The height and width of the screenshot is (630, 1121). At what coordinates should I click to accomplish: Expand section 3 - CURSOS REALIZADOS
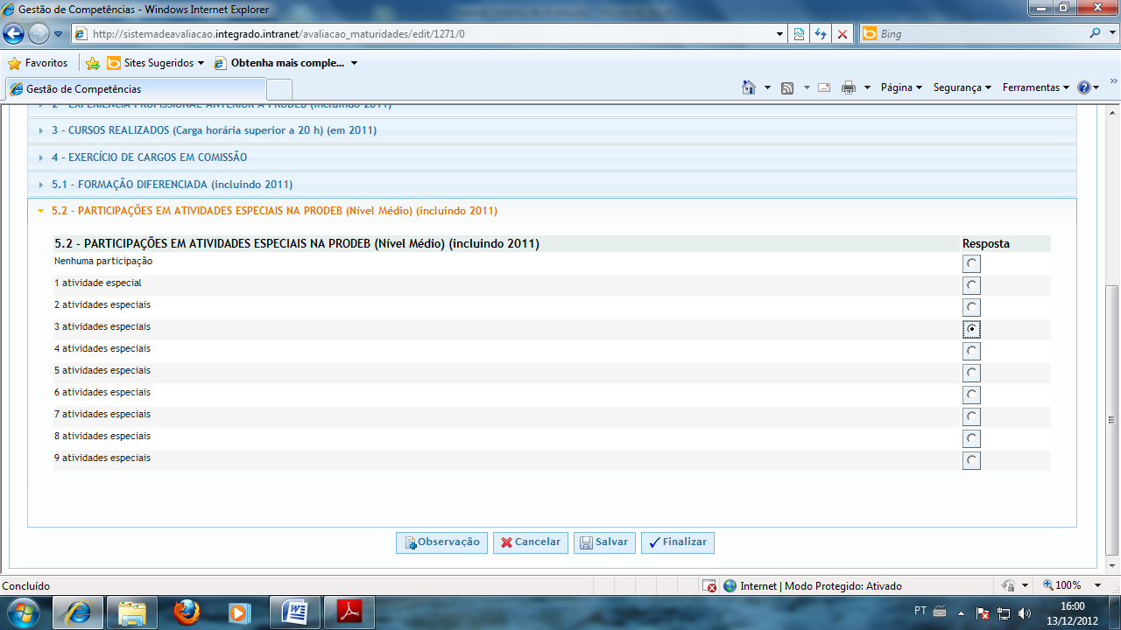coord(552,130)
